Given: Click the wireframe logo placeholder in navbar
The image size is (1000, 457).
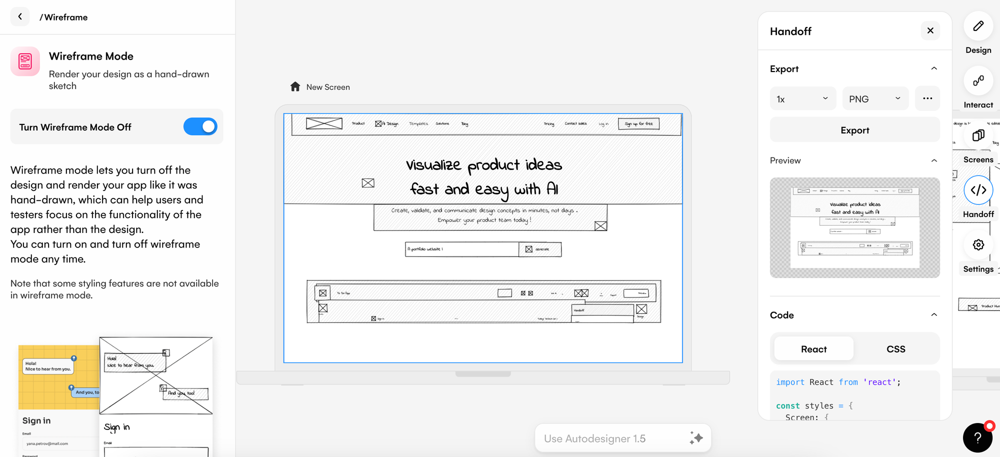Looking at the screenshot, I should coord(324,123).
